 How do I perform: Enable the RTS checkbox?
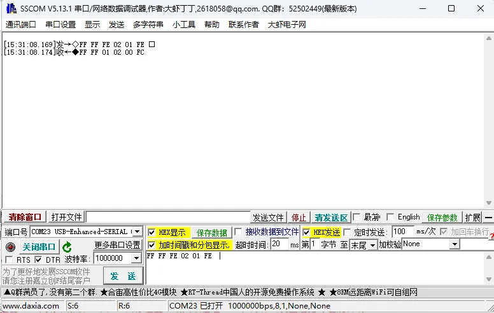point(9,260)
